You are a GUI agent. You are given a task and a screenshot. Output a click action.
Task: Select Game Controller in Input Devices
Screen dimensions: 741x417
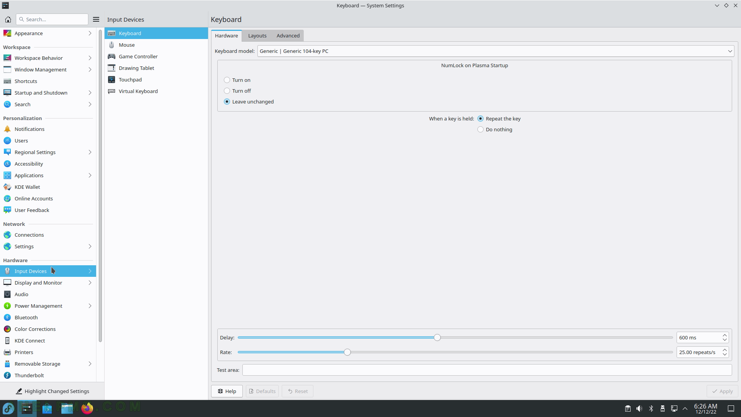(x=156, y=56)
